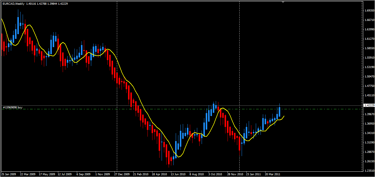Click the 21 Feb 2010 time axis label

point(141,174)
